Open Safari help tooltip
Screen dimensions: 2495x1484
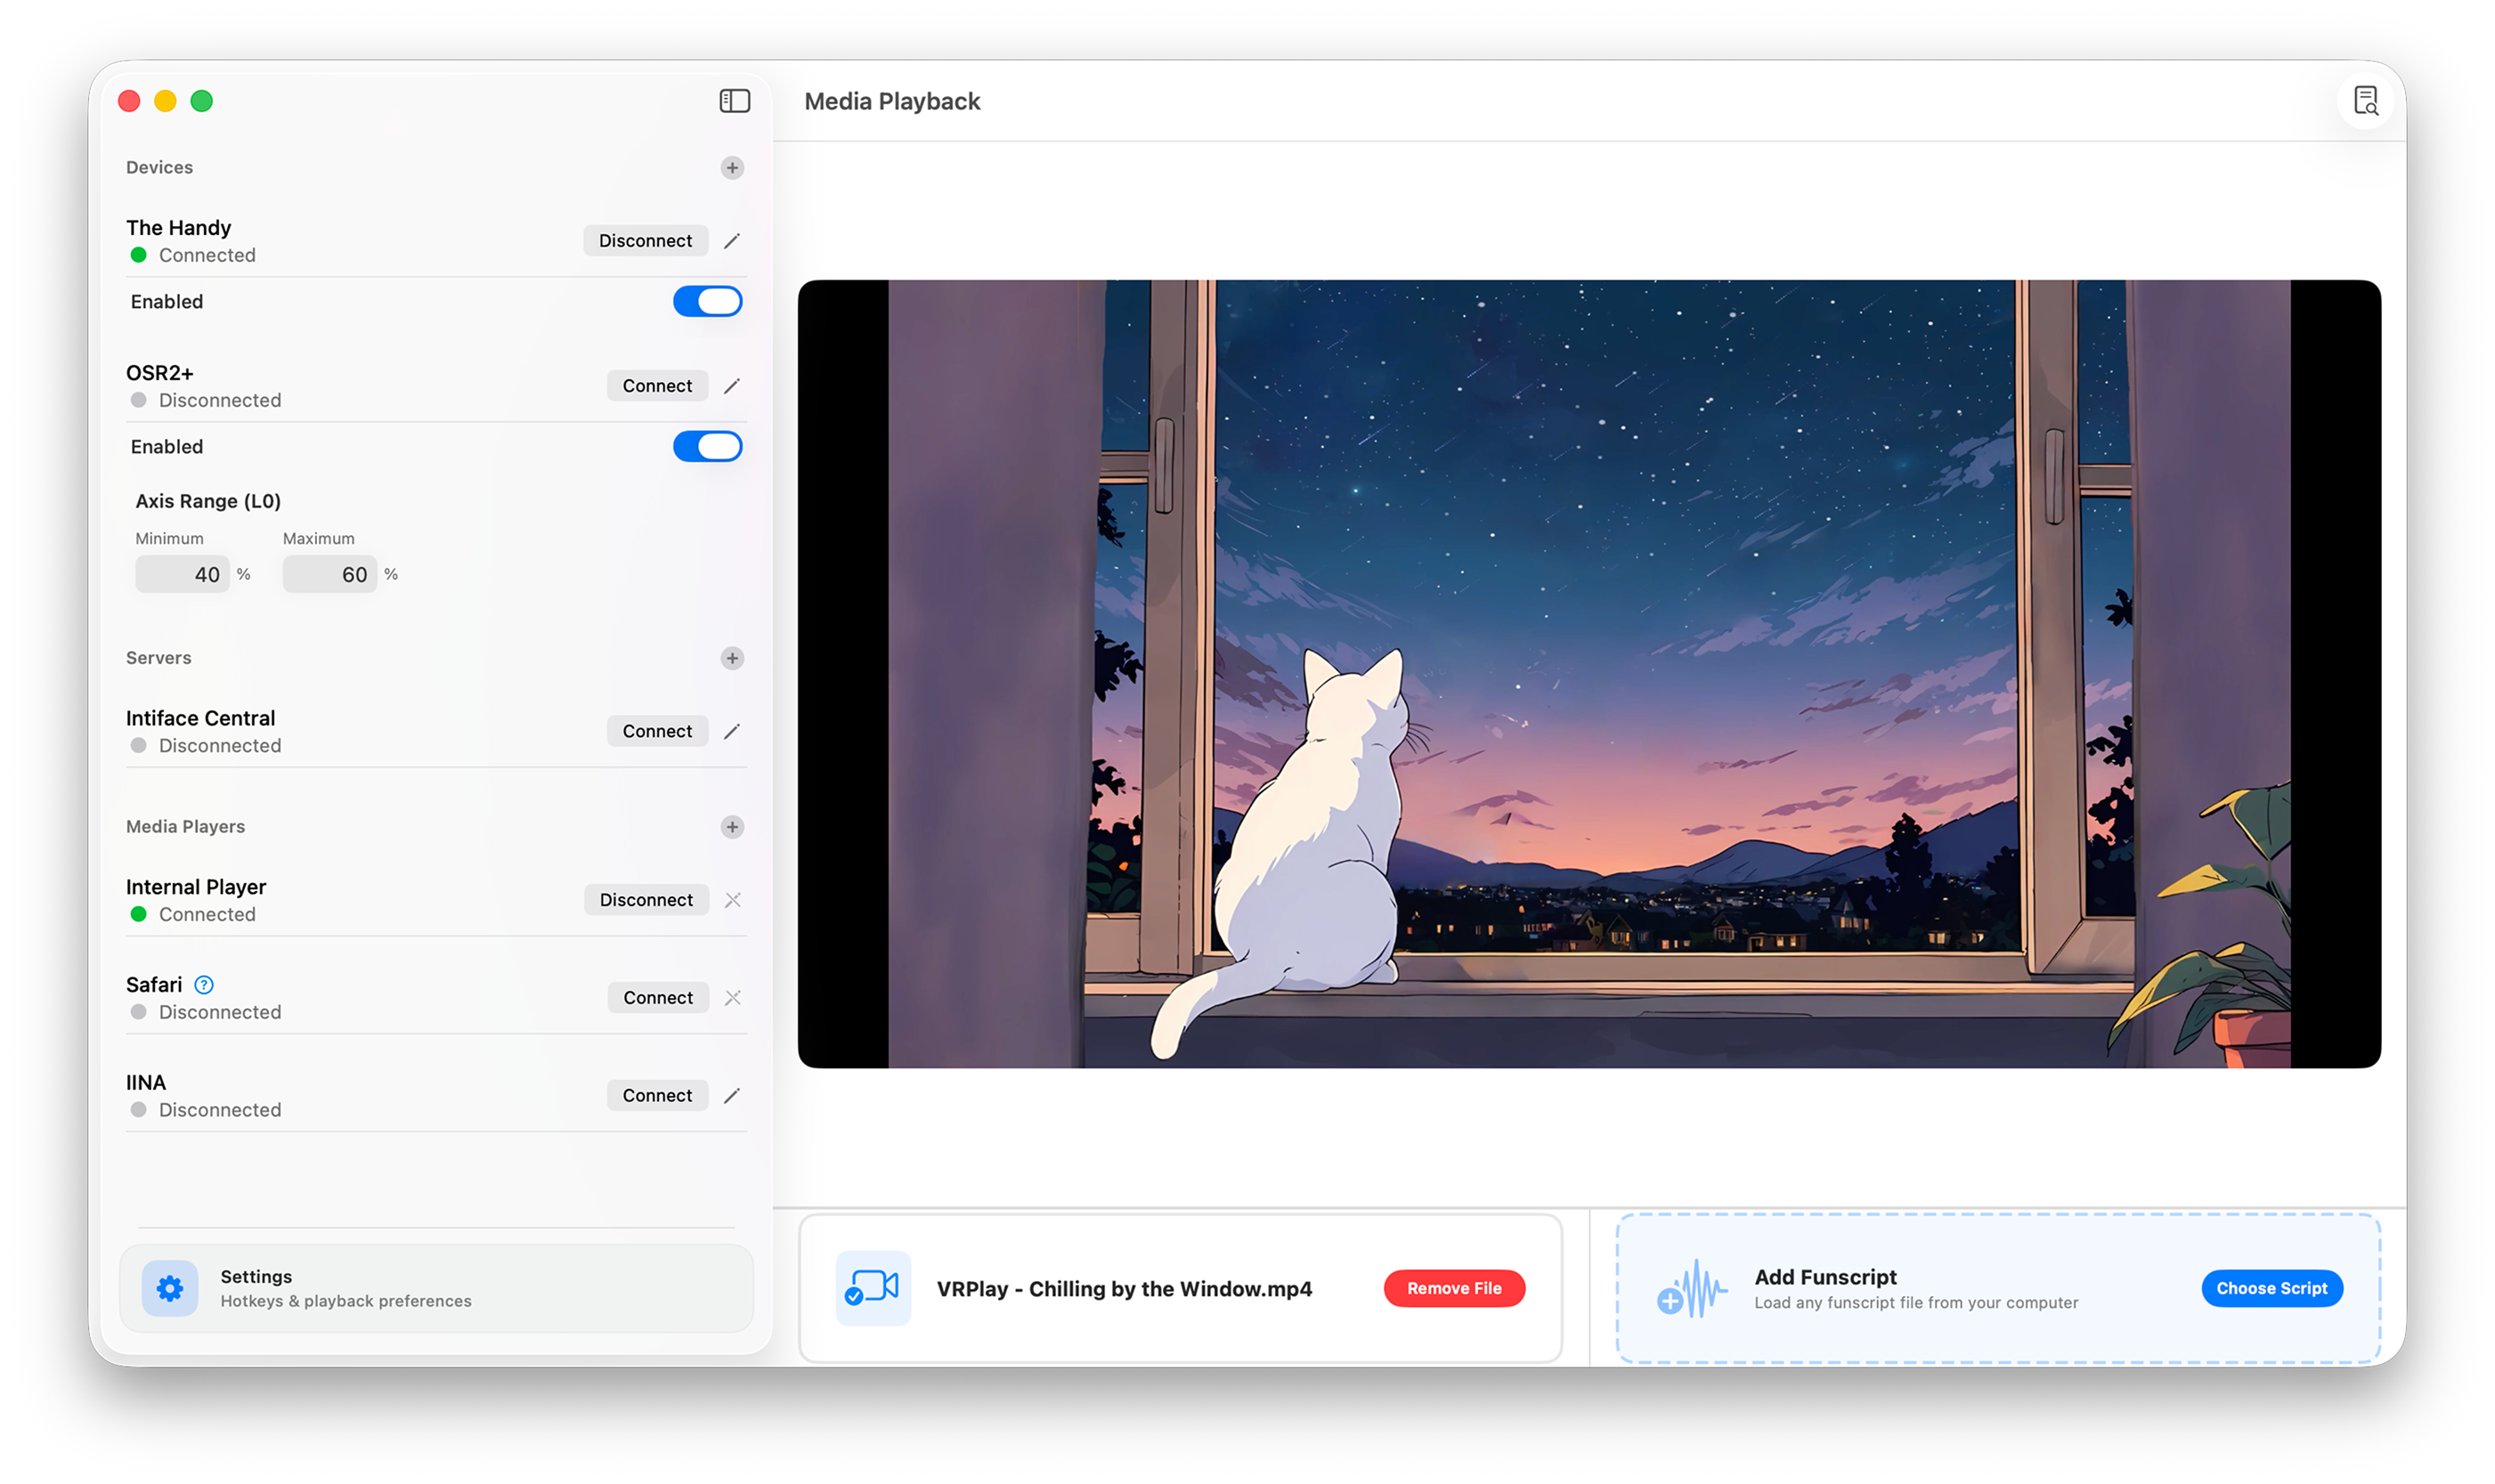click(x=204, y=984)
